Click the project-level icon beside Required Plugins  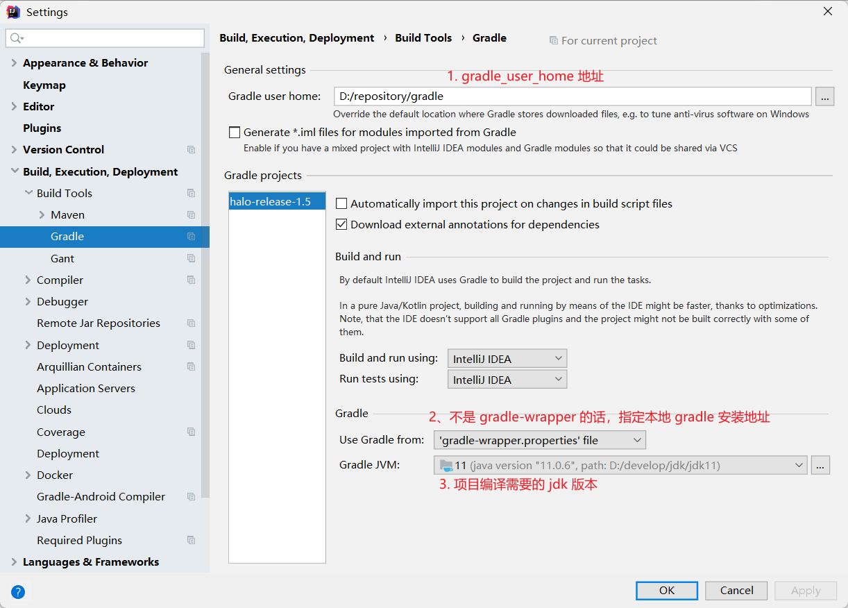(191, 541)
